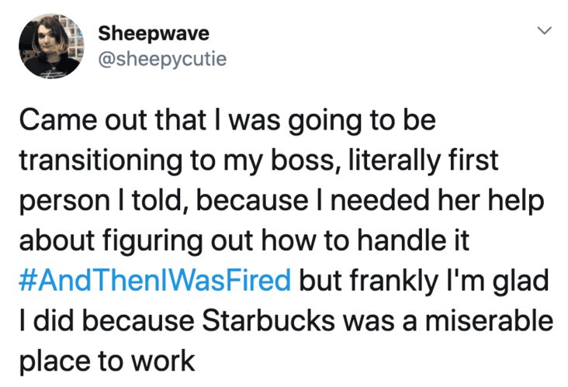
Task: Open the @sheepycutie handle
Action: [x=162, y=59]
